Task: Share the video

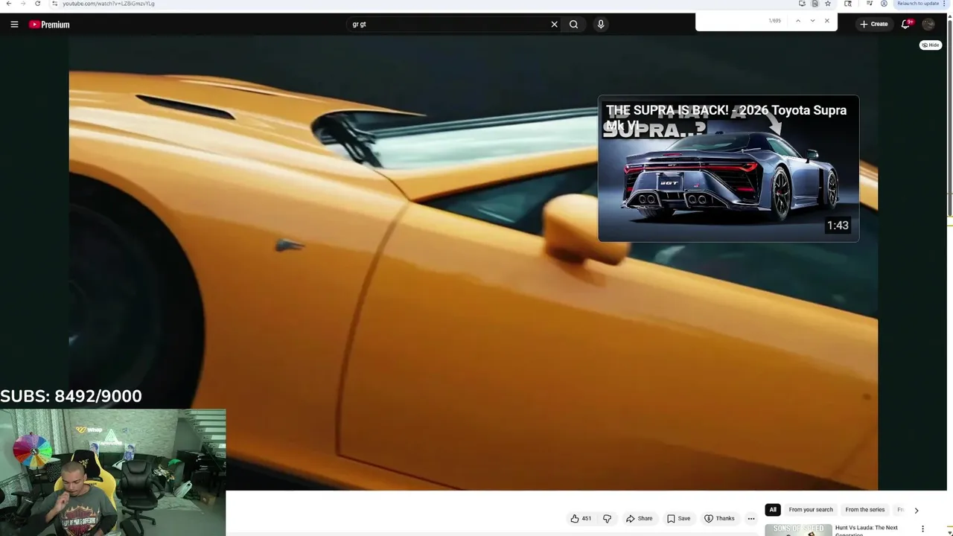Action: coord(639,519)
